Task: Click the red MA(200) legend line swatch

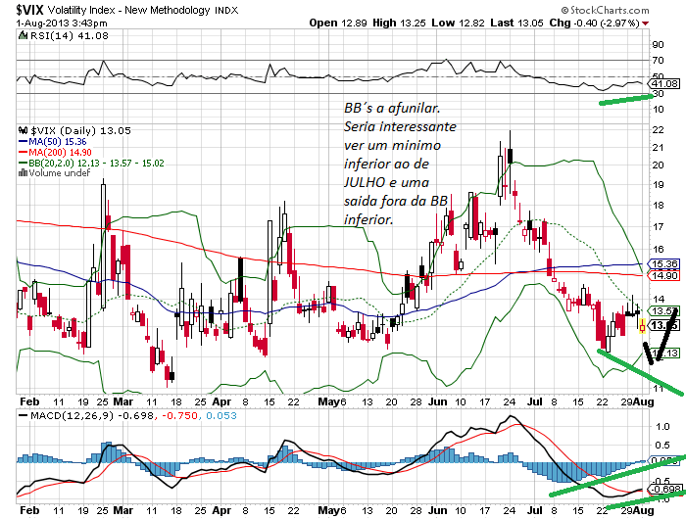Action: point(24,153)
